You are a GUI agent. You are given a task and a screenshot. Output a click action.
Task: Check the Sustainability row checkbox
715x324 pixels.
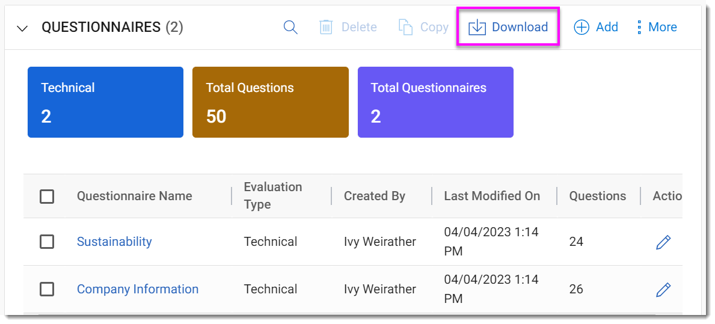[x=47, y=242]
